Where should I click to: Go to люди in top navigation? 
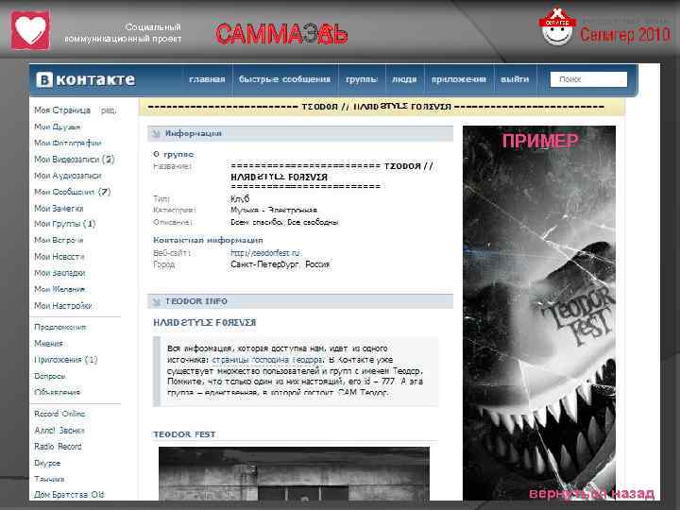[x=404, y=79]
